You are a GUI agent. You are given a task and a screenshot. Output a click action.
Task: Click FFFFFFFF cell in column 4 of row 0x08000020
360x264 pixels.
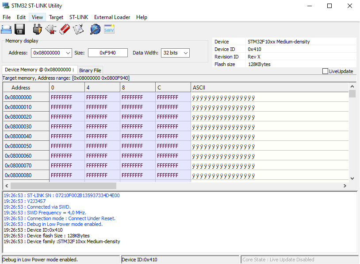103,117
